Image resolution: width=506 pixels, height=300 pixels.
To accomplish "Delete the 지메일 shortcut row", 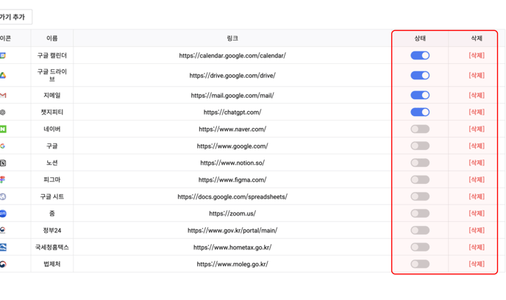I will click(477, 96).
